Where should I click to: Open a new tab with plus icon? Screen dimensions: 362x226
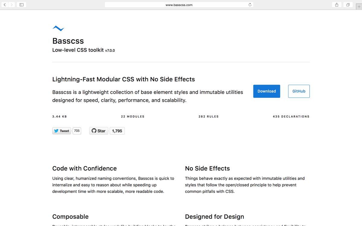(359, 7)
